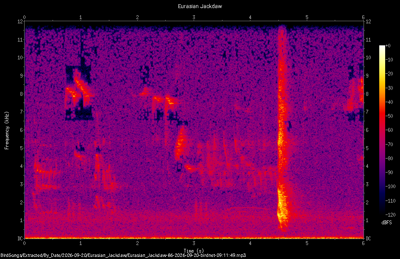400x259 pixels.
Task: Click the 'Eurasian Jackdaw' title text
Action: (x=200, y=6)
